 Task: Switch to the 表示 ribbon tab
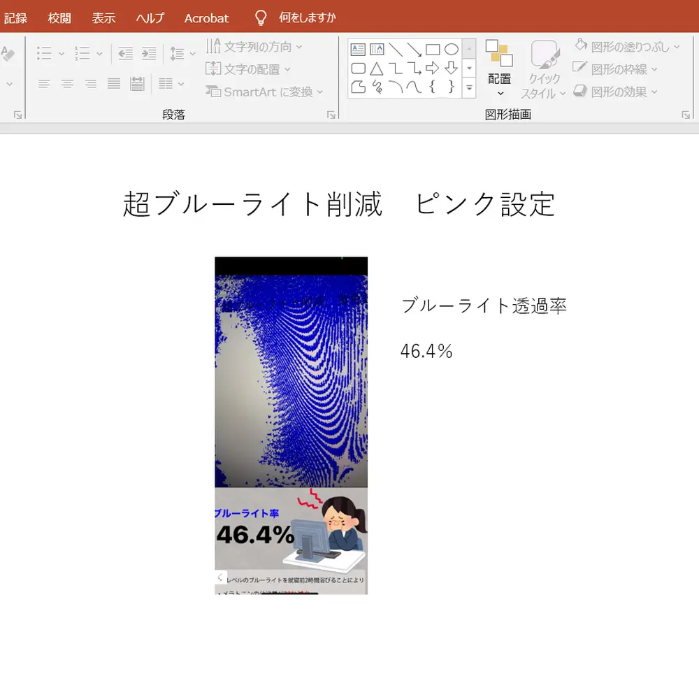click(103, 18)
